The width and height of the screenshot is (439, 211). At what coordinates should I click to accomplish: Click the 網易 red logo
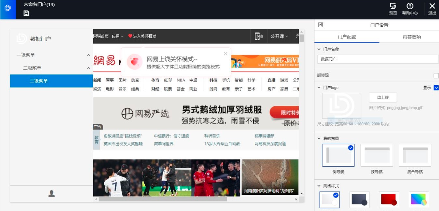[104, 60]
